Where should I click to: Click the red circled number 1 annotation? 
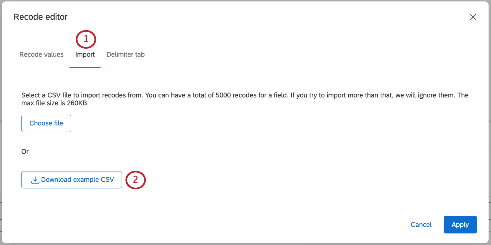[x=85, y=39]
